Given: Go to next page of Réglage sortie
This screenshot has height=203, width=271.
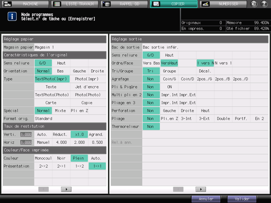Looking at the screenshot, I should pyautogui.click(x=201, y=189).
